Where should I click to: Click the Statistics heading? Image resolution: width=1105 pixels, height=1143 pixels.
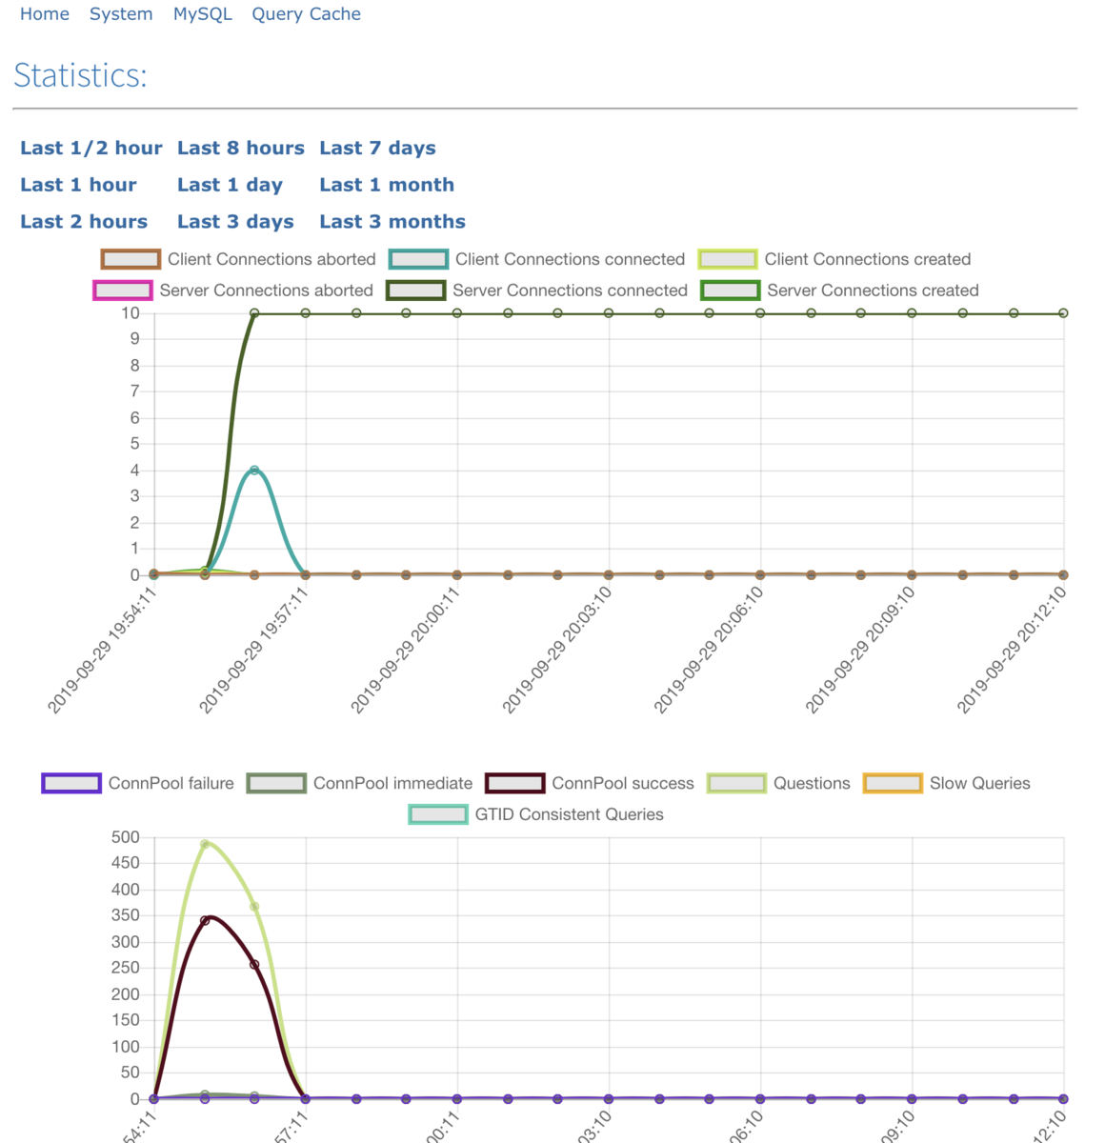pos(81,75)
